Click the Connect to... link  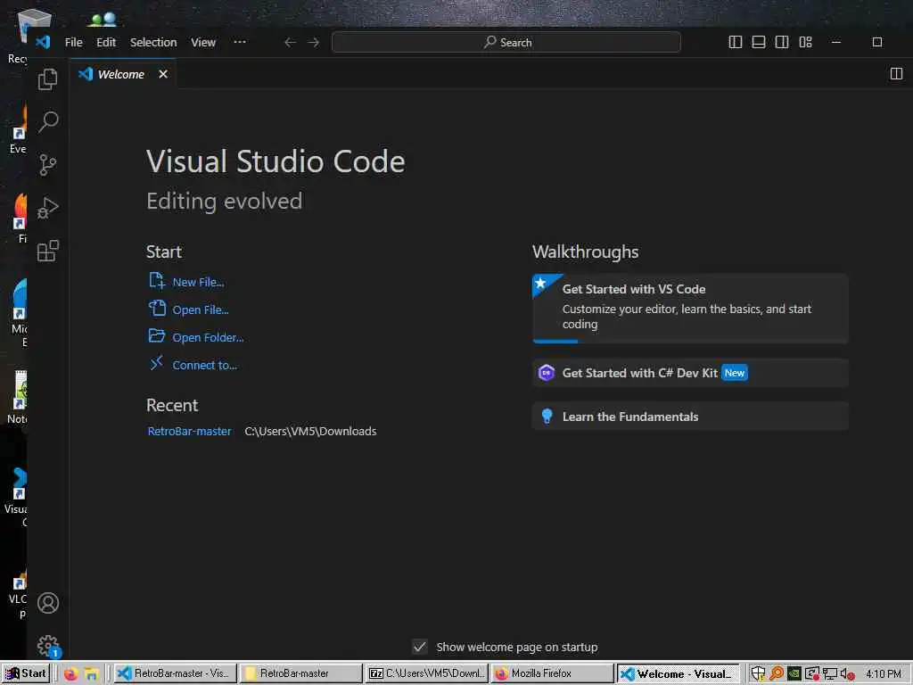pyautogui.click(x=204, y=365)
